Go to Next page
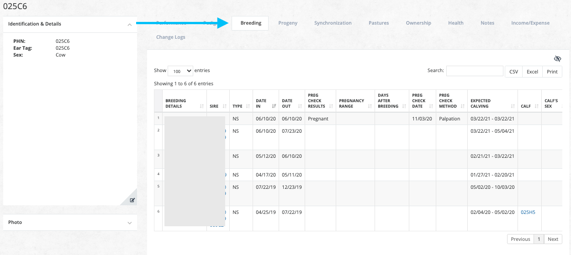Screen dimensions: 571x255 click(x=553, y=239)
